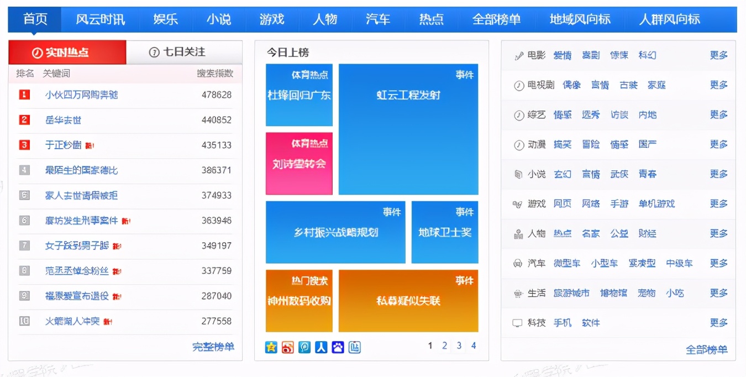The image size is (746, 377).
Task: Open the 全部榜单 menu item
Action: click(496, 19)
